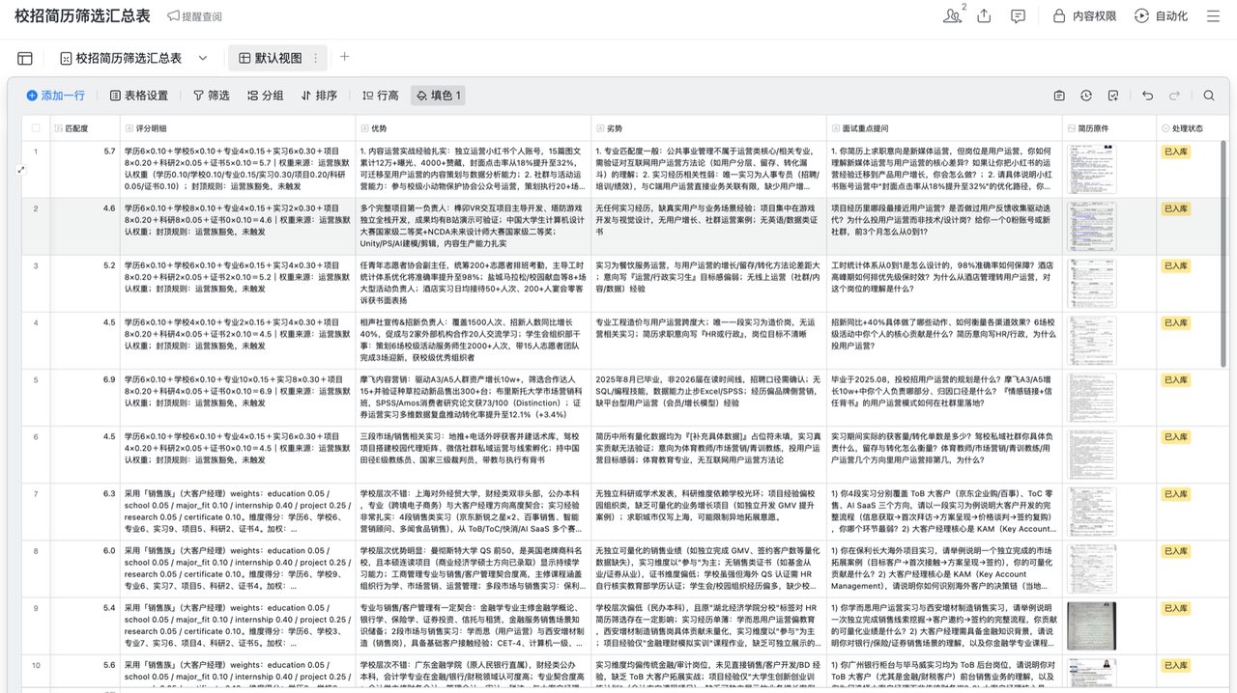Select the 校招简历筛选汇总表 sheet tab
This screenshot has width=1237, height=693.
(121, 58)
